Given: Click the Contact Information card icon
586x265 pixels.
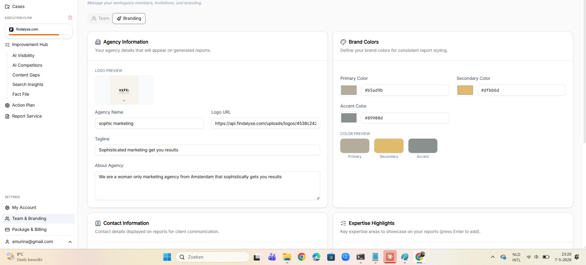Looking at the screenshot, I should [x=98, y=223].
